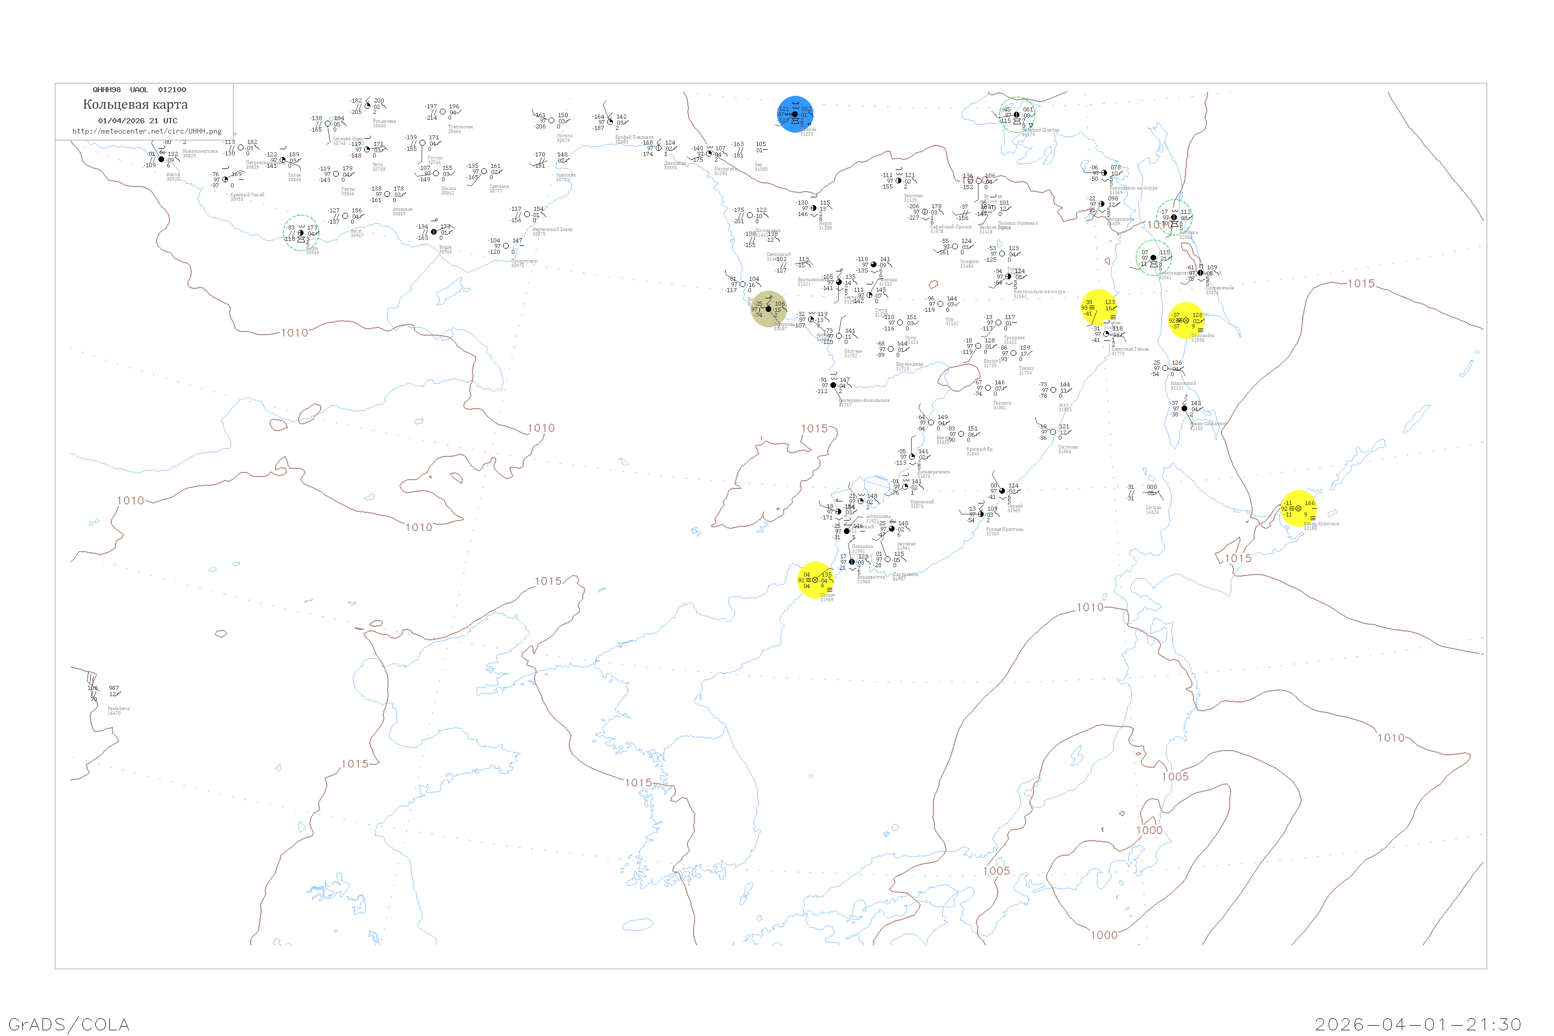
Task: Click the green dashed circle at Кыра
Action: (x=301, y=233)
